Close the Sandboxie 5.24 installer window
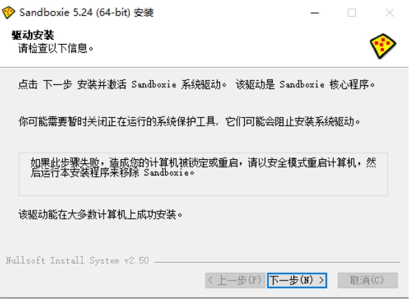This screenshot has width=410, height=299. tap(389, 12)
